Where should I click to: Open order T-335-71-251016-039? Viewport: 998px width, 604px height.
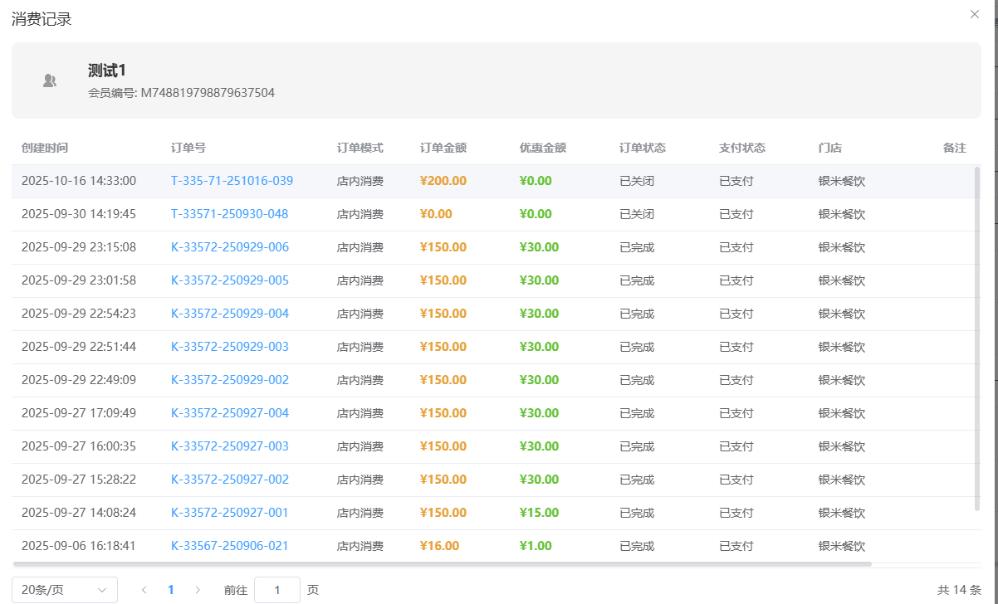click(x=232, y=181)
